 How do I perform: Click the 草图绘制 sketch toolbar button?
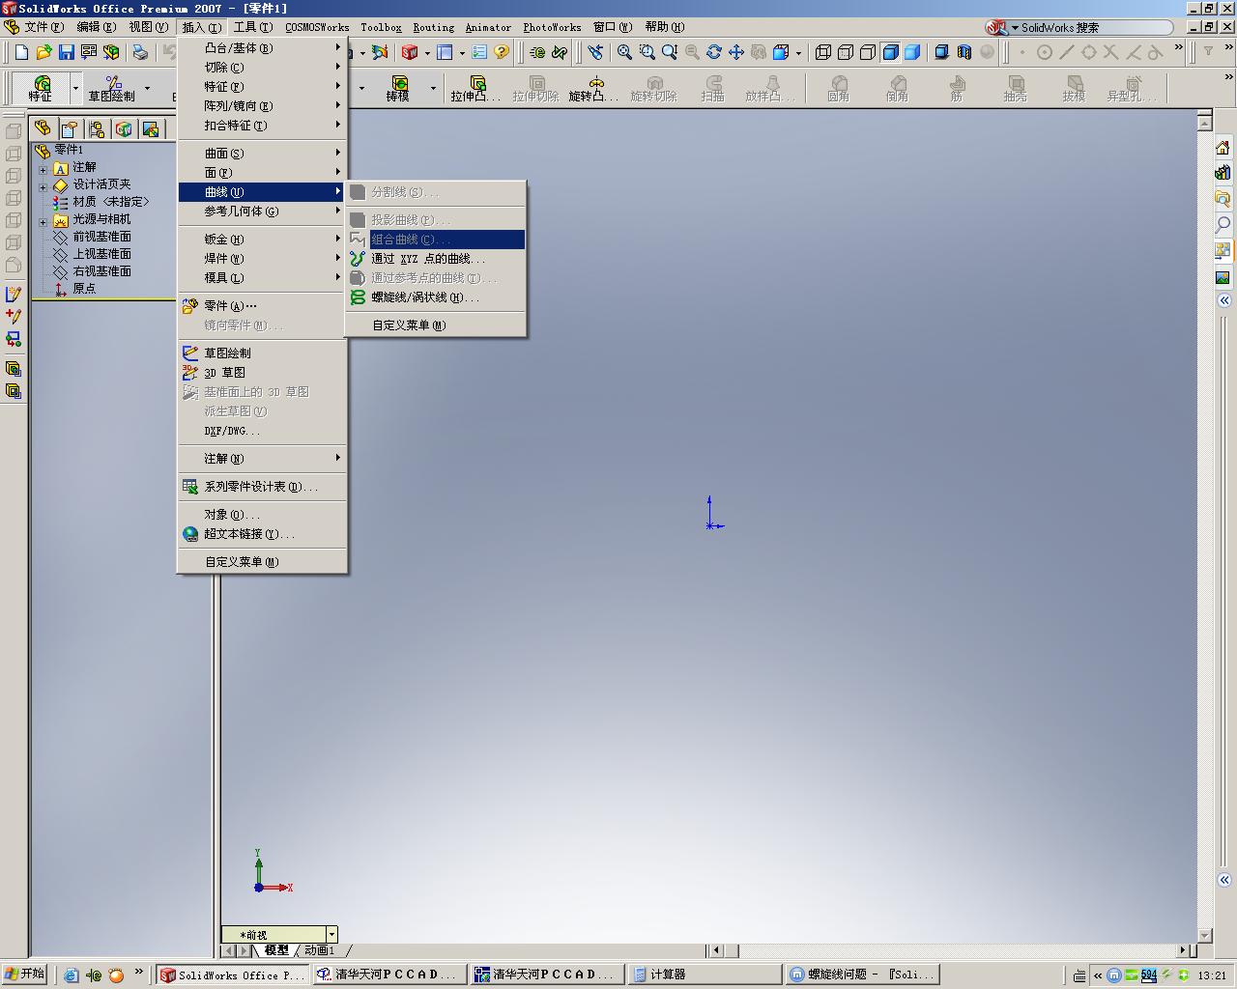(112, 89)
